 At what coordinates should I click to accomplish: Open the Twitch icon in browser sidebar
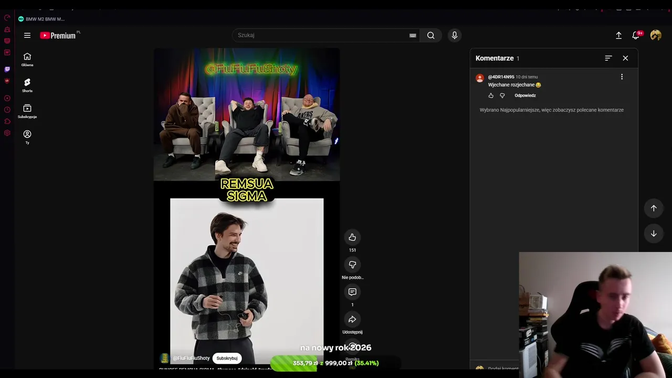7,69
